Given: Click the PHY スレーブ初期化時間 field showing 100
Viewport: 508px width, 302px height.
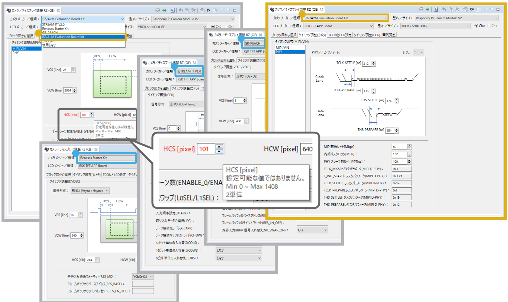Looking at the screenshot, I should (400, 162).
